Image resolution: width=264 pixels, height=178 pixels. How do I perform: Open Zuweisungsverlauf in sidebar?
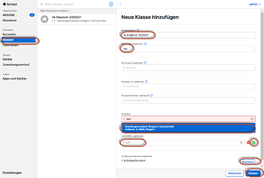tap(16, 64)
